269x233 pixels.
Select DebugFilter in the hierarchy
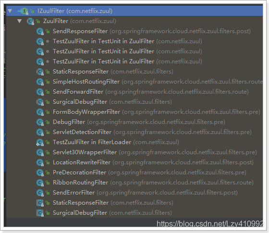tap(139, 122)
